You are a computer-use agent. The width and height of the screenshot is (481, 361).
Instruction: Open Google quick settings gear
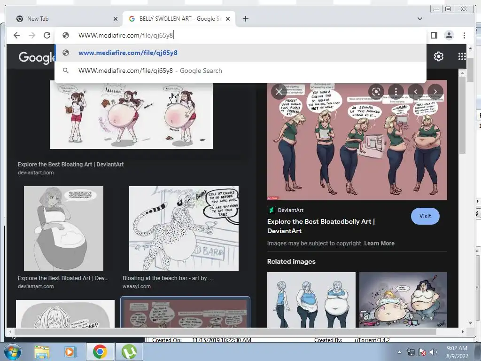coord(438,56)
